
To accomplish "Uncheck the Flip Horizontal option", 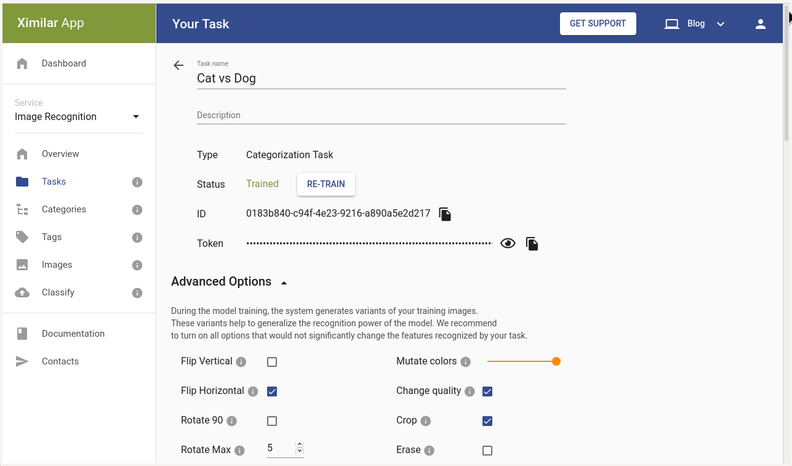I will (272, 392).
